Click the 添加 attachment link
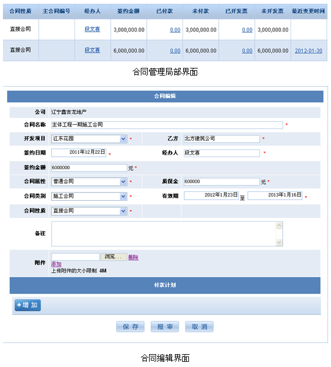331x367 pixels. tap(56, 264)
